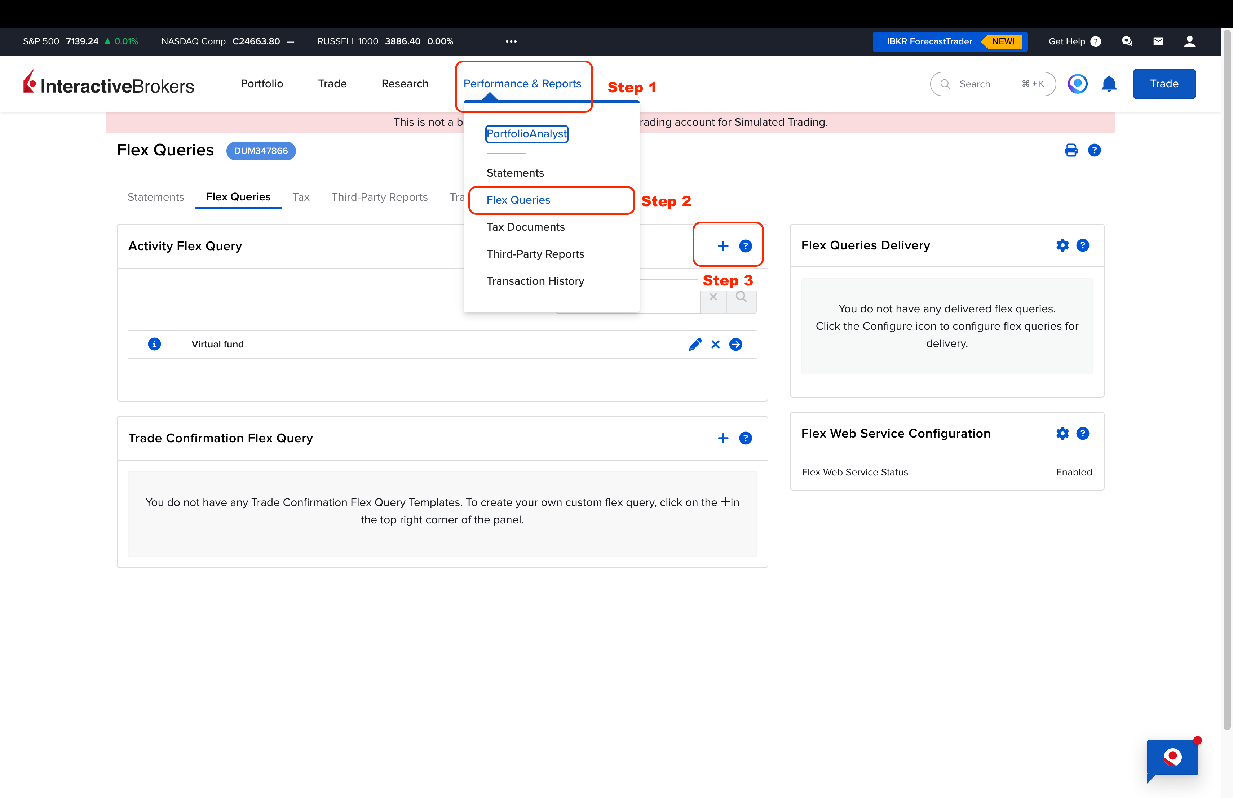Click the query search magnifier icon
Viewport: 1233px width, 798px height.
tap(741, 297)
